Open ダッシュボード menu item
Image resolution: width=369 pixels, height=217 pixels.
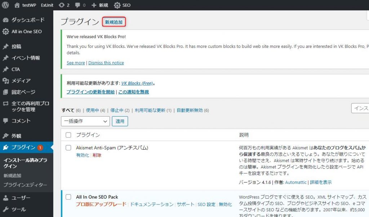click(28, 20)
